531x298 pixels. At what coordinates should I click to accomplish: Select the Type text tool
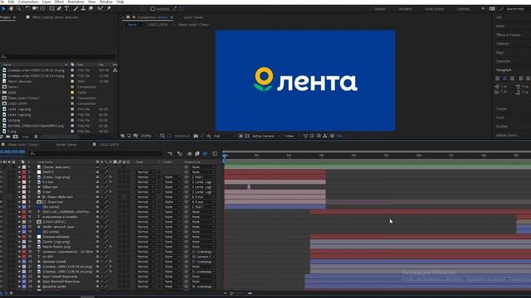[x=66, y=9]
